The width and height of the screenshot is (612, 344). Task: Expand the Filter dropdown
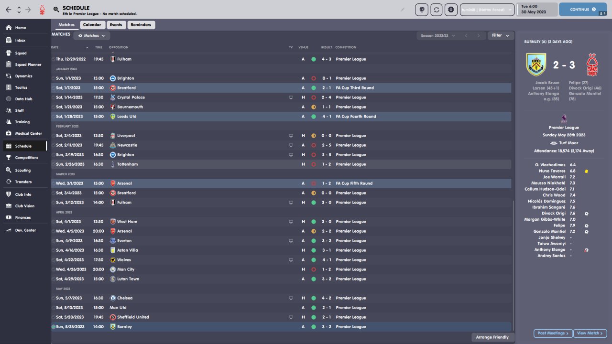click(x=501, y=35)
